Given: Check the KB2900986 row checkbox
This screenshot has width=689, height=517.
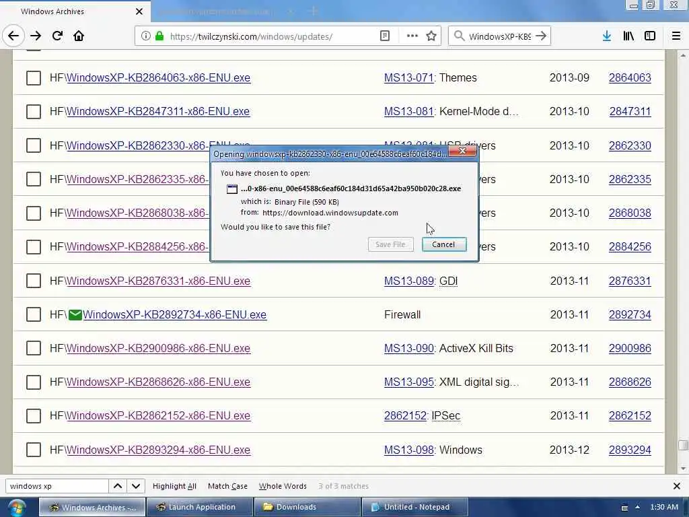Looking at the screenshot, I should pyautogui.click(x=34, y=349).
